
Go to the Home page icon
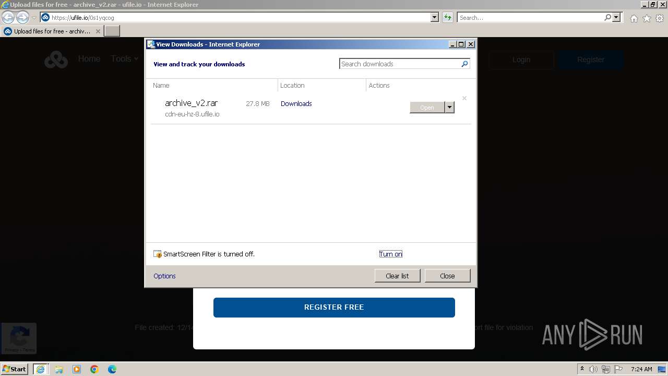(x=634, y=18)
